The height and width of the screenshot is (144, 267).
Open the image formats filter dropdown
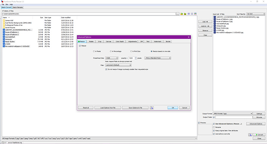100,139
